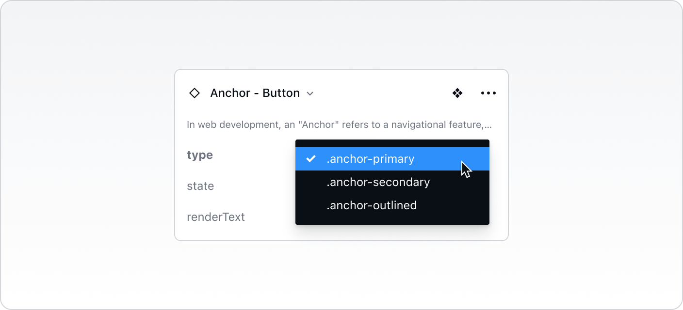
Task: Click the dark strip atop the dropdown list
Action: [x=392, y=143]
